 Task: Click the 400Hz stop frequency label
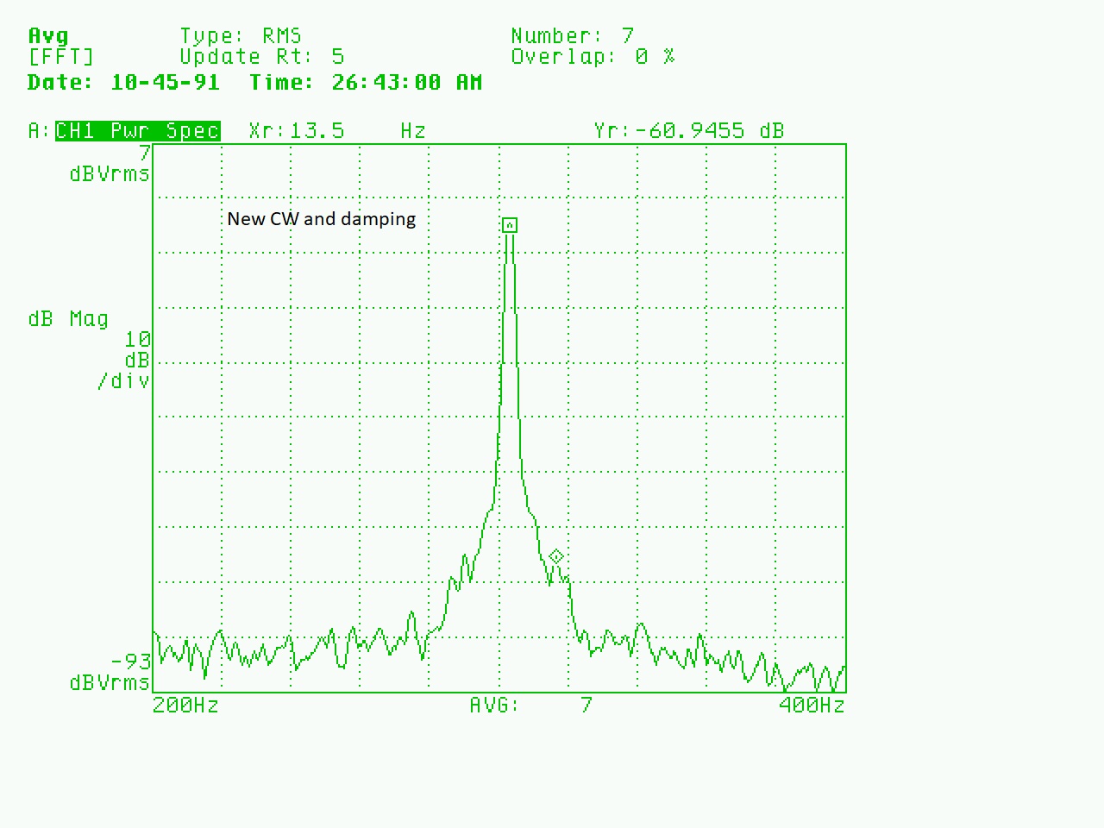click(812, 706)
